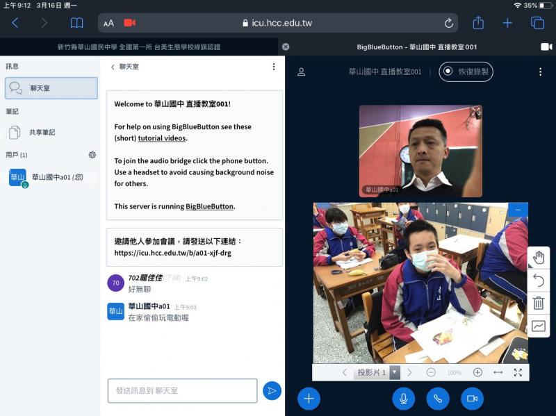Switch to the 新竹縣華山國民中學 tab
The image size is (556, 416).
click(x=139, y=47)
